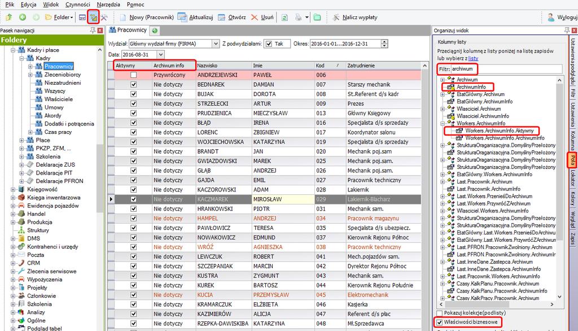Click the Deklaracje ZUS icon
Screen dimensions: 578x331
[x=30, y=164]
